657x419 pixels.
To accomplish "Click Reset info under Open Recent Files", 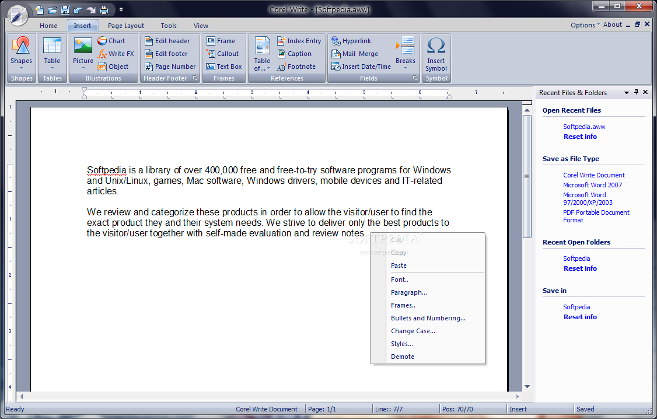I will tap(580, 137).
